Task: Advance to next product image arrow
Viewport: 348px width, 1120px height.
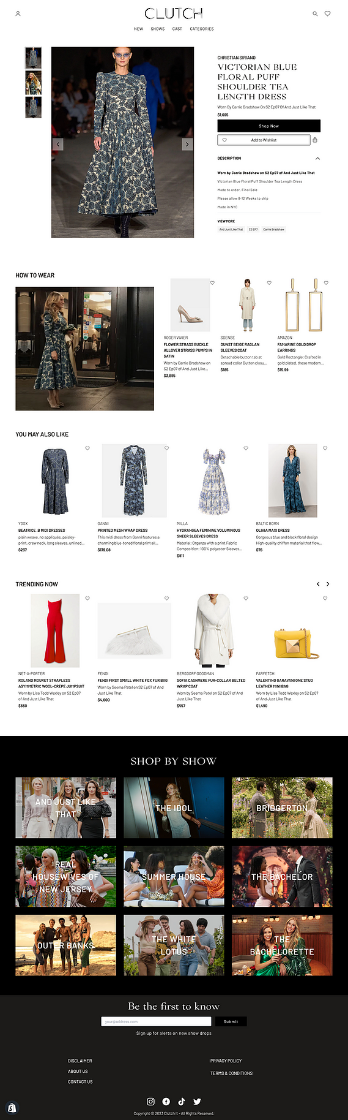Action: pos(187,144)
